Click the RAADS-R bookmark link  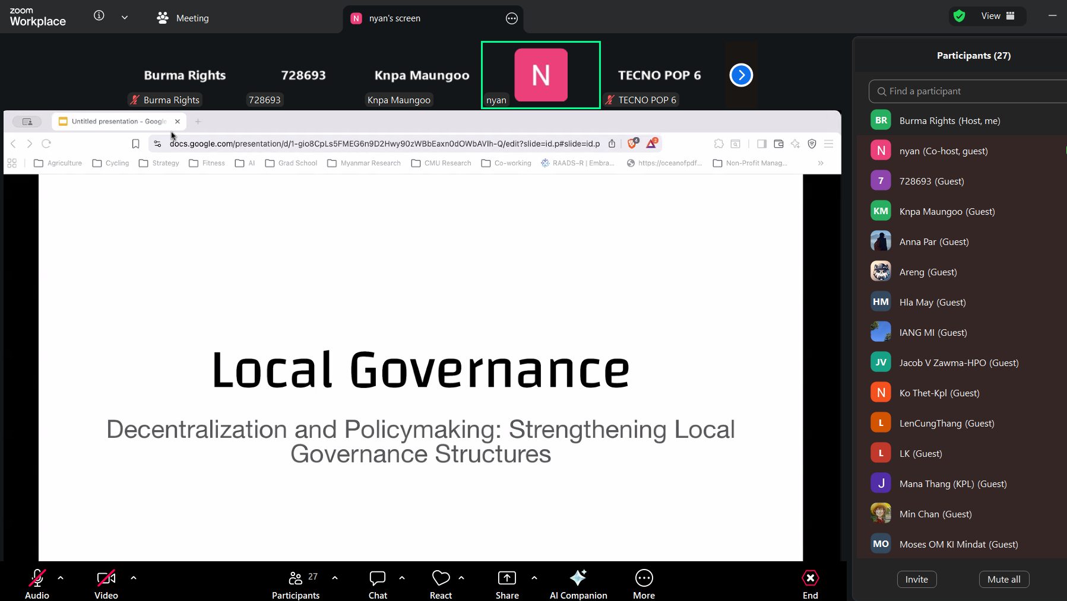pos(578,163)
